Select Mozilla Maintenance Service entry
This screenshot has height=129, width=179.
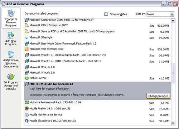pyautogui.click(x=97, y=115)
